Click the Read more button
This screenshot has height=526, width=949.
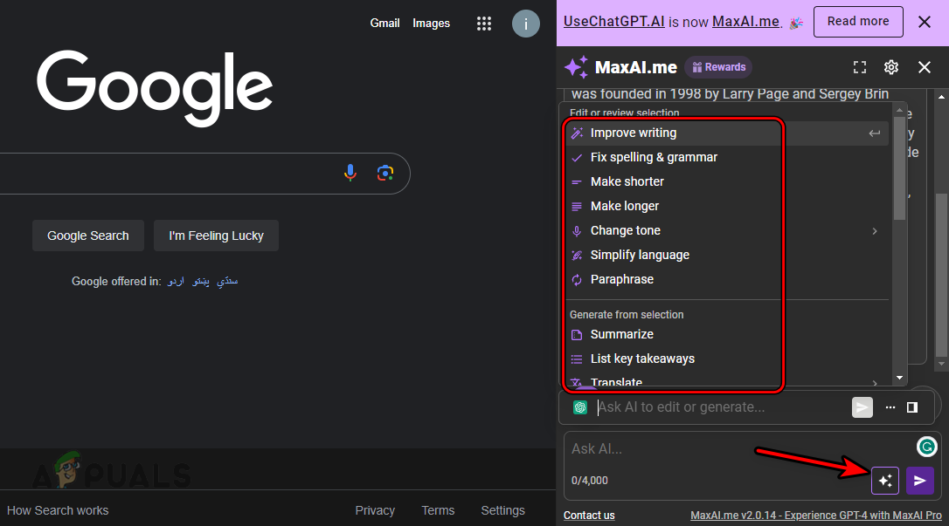click(x=858, y=21)
